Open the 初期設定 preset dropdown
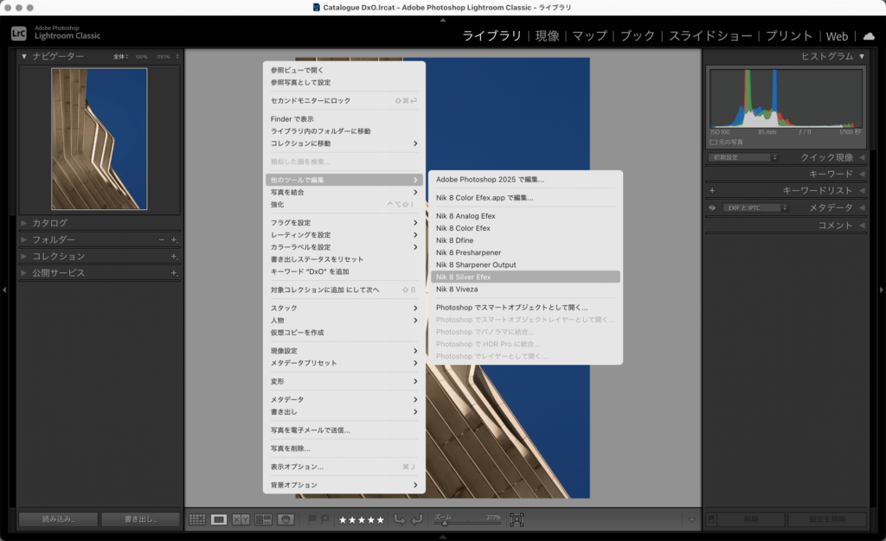Image resolution: width=886 pixels, height=541 pixels. [743, 157]
